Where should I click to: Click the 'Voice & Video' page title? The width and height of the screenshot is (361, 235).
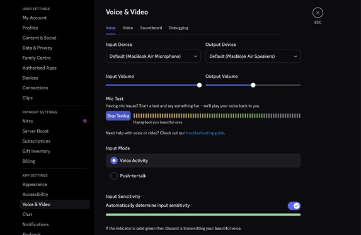tap(127, 12)
